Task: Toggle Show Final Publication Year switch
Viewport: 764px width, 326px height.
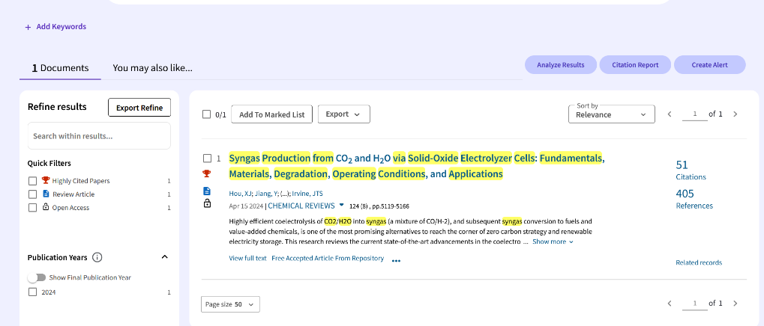Action: point(36,277)
